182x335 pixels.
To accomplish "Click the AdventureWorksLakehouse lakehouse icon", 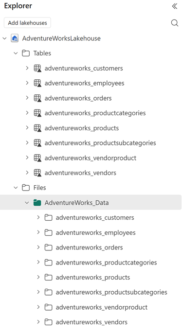I will [x=15, y=38].
